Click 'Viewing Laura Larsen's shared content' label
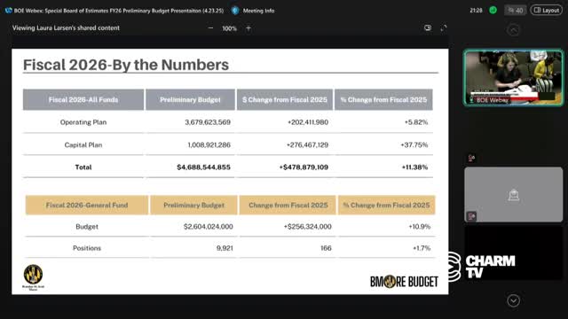 click(66, 27)
